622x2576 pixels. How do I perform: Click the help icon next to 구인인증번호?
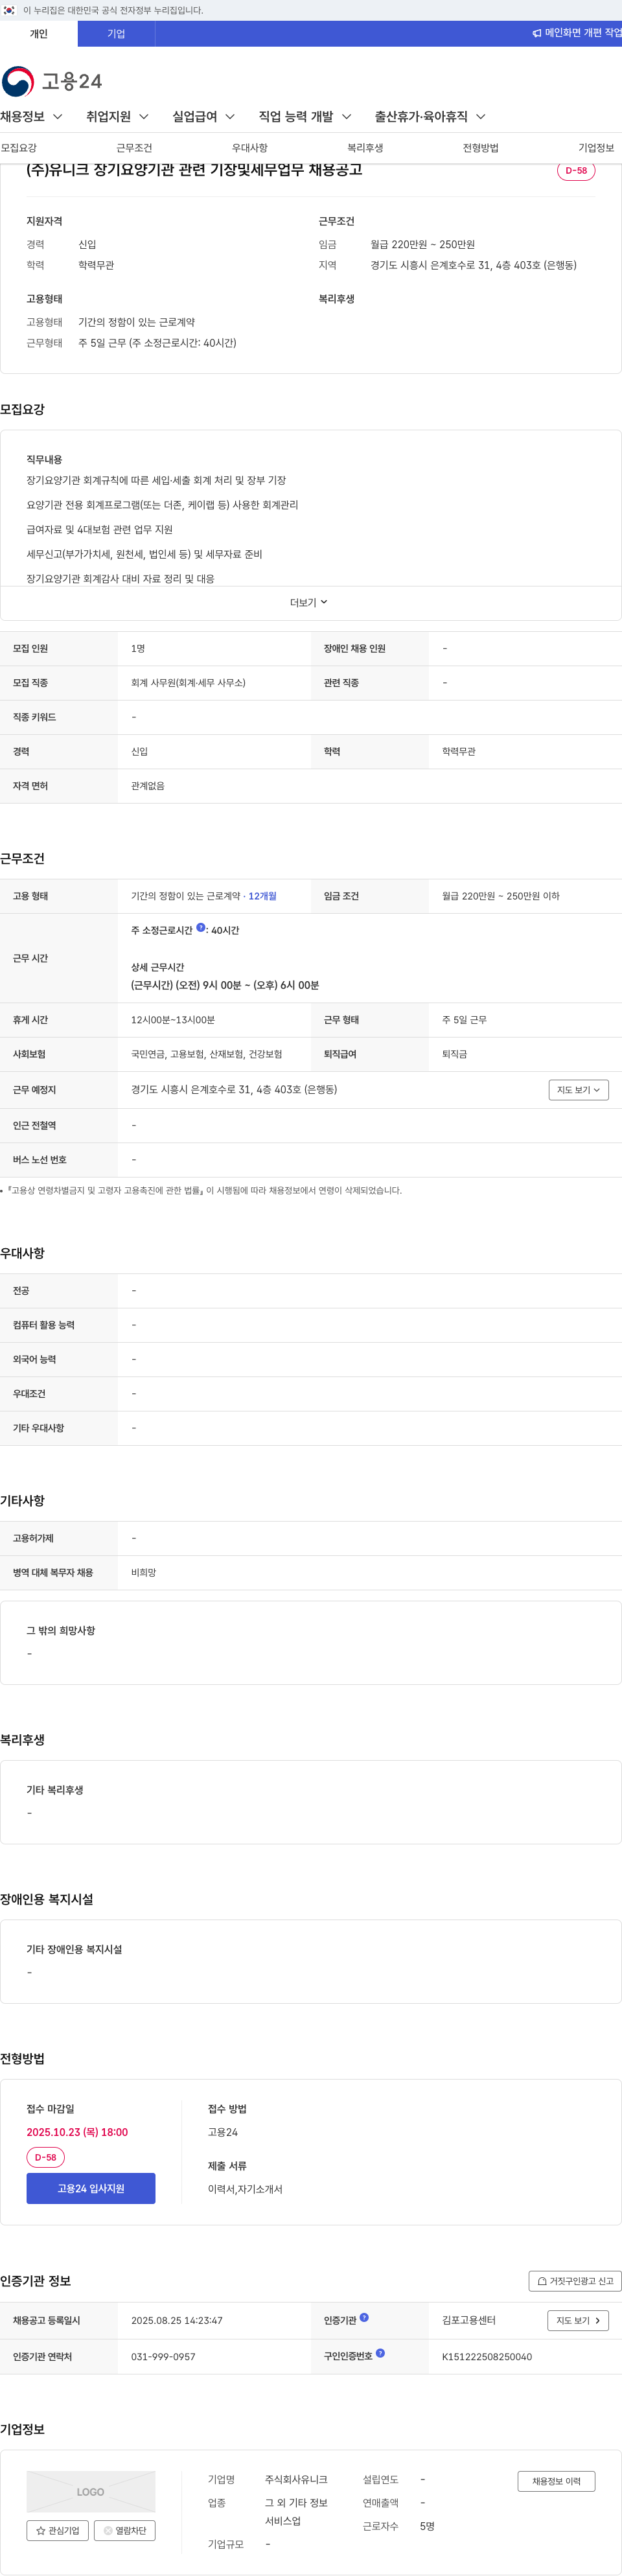pyautogui.click(x=380, y=2353)
